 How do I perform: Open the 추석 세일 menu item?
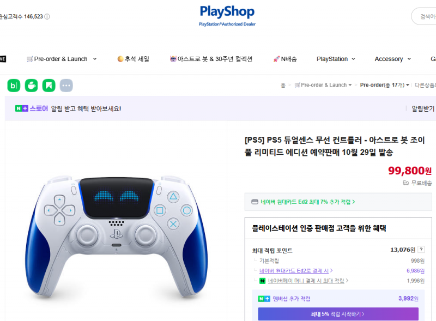(x=134, y=59)
